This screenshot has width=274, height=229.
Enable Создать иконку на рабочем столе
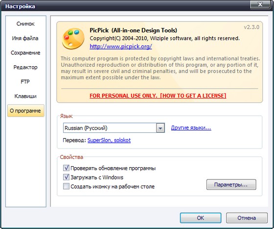(x=66, y=186)
